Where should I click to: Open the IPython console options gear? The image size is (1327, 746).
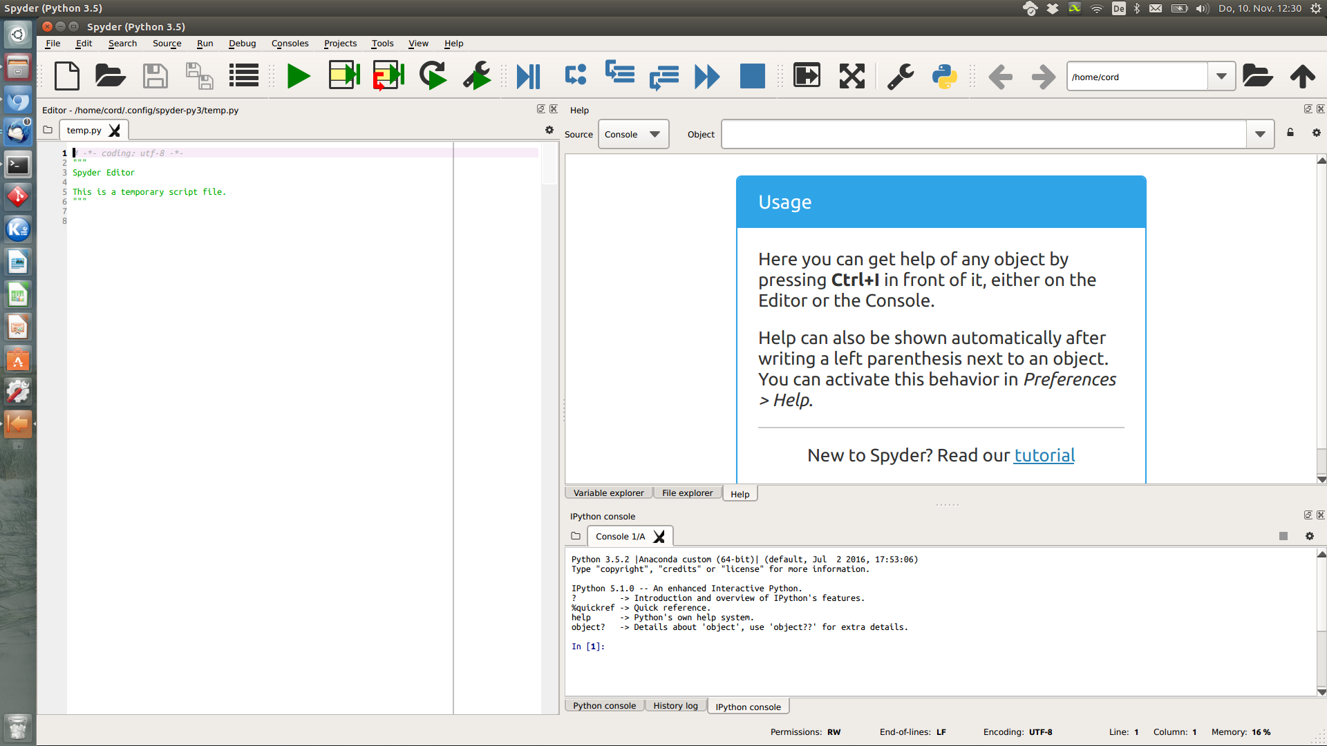[x=1309, y=536]
